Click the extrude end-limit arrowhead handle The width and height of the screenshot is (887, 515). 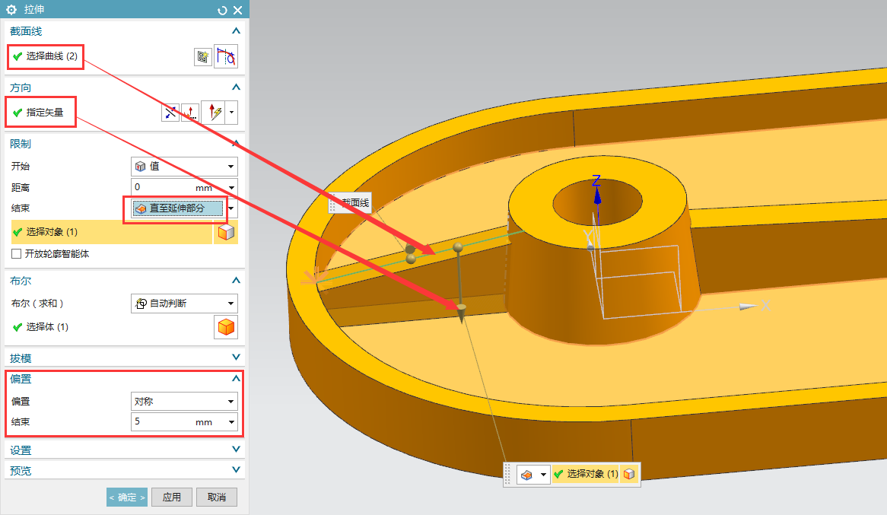point(461,313)
